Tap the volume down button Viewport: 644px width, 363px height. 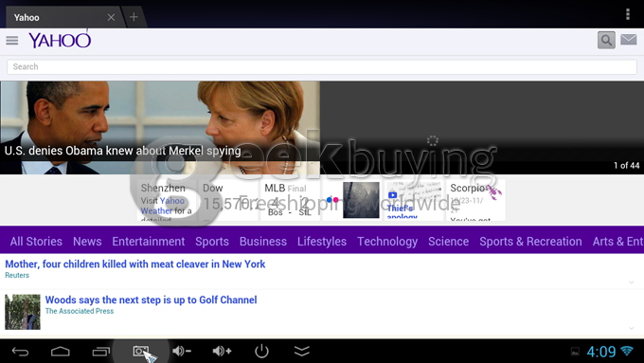click(181, 351)
